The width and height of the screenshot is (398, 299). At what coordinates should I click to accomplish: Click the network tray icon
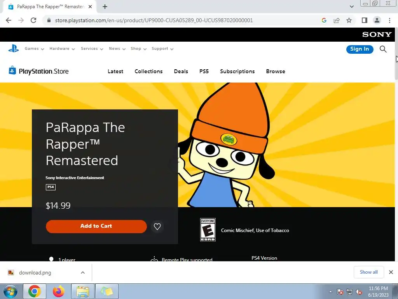coord(349,292)
